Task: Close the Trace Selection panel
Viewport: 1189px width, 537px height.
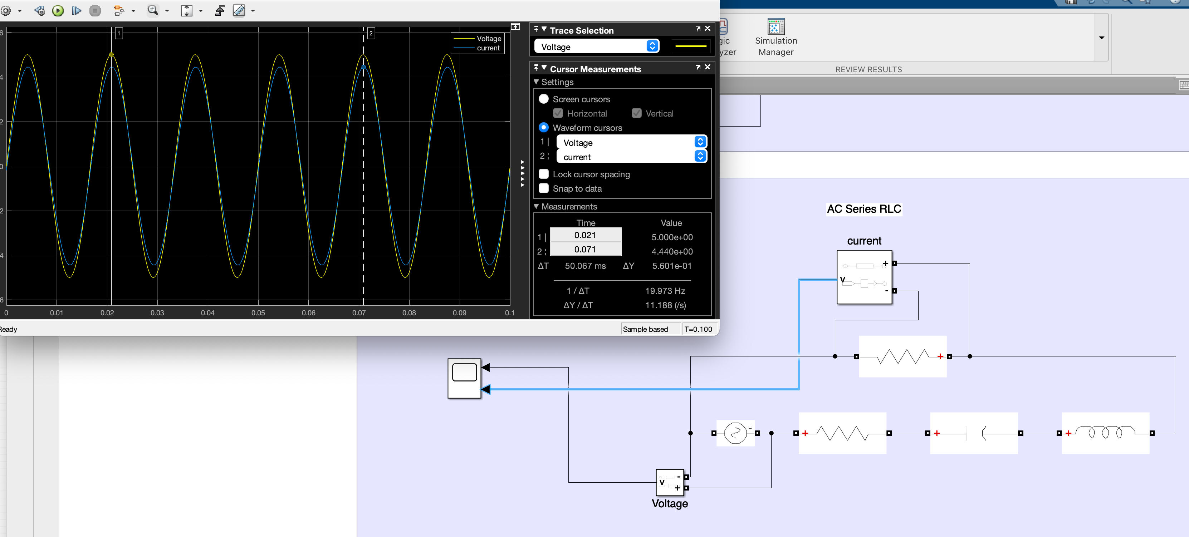Action: click(708, 29)
